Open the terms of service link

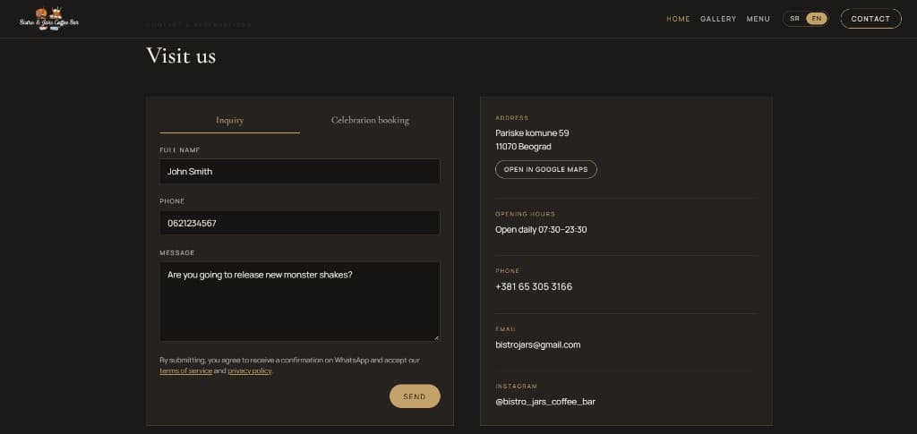pyautogui.click(x=186, y=371)
